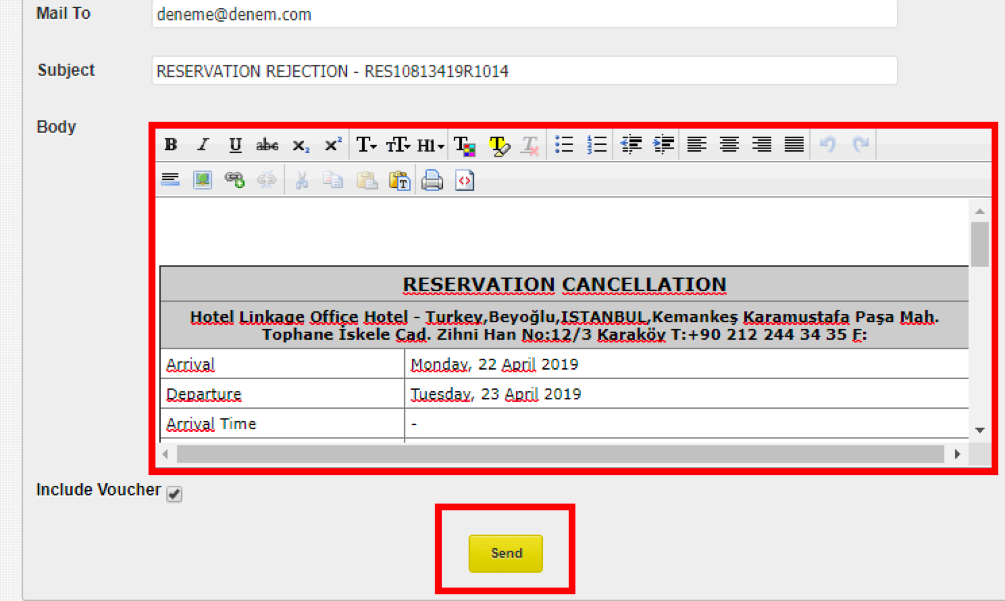1005x601 pixels.
Task: Insert a hyperlink with link icon
Action: point(235,180)
